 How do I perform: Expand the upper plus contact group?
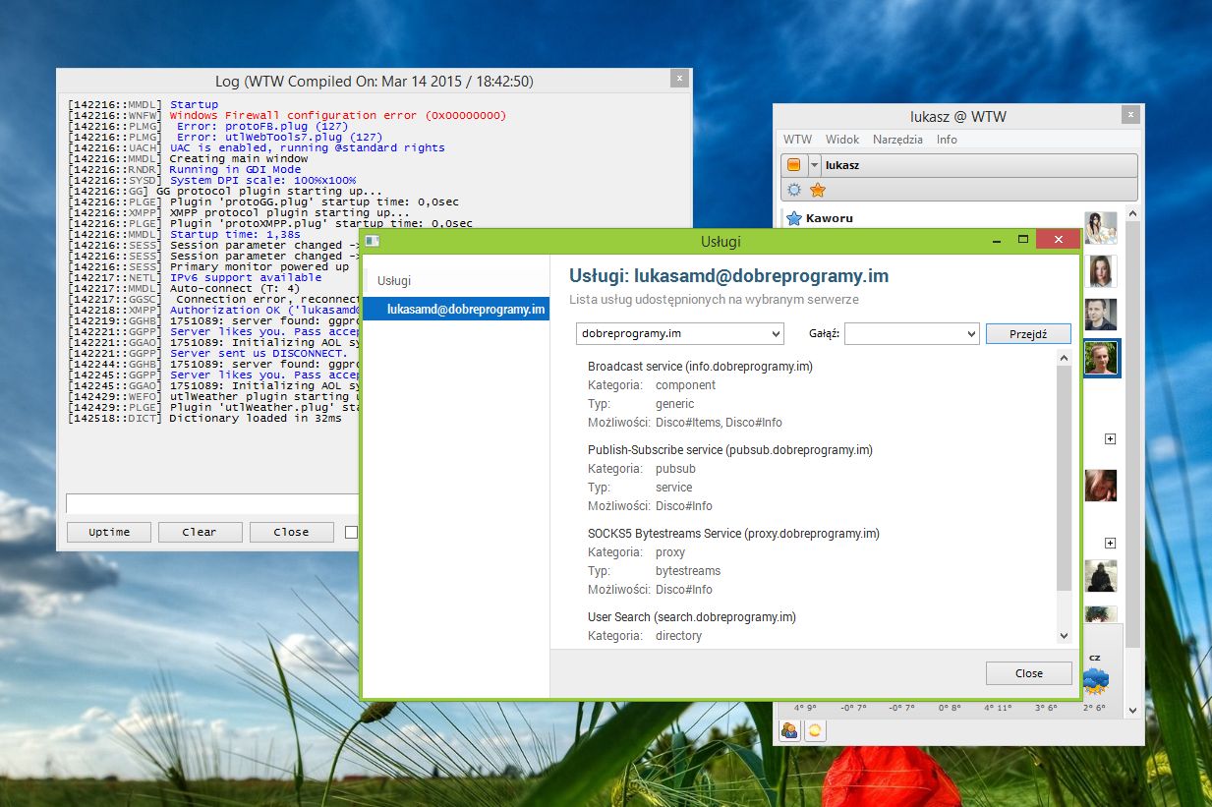[1110, 439]
